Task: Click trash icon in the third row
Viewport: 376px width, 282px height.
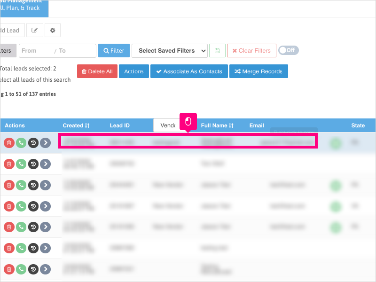Action: point(9,185)
